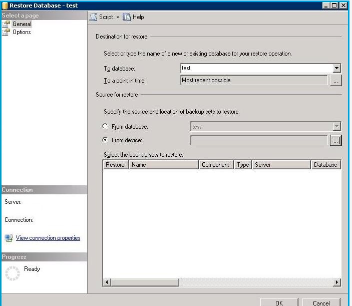Click the browse button for device

tap(336, 141)
